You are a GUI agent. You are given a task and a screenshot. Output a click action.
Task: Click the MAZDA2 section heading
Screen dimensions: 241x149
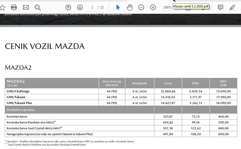coord(18,68)
